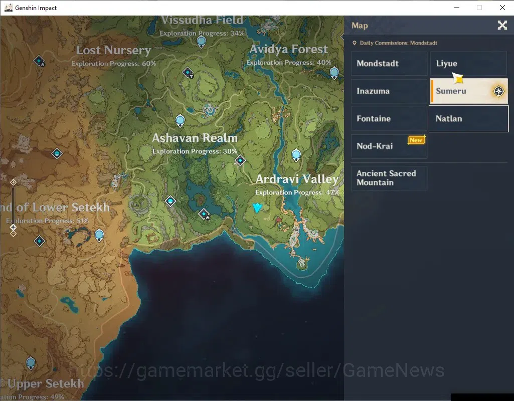Click the teleport waypoint above Upper Setekh
The height and width of the screenshot is (401, 514).
pyautogui.click(x=31, y=363)
